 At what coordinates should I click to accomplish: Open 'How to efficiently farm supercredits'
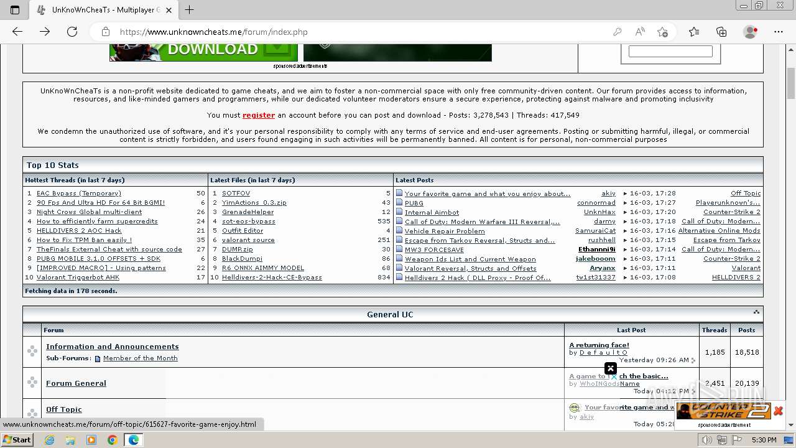(x=97, y=222)
